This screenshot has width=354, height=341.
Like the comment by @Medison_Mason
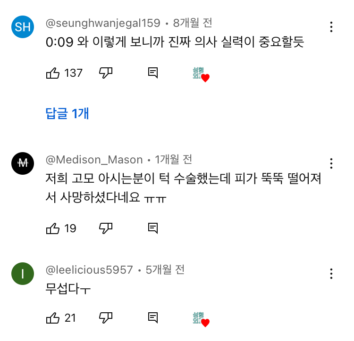coord(53,228)
